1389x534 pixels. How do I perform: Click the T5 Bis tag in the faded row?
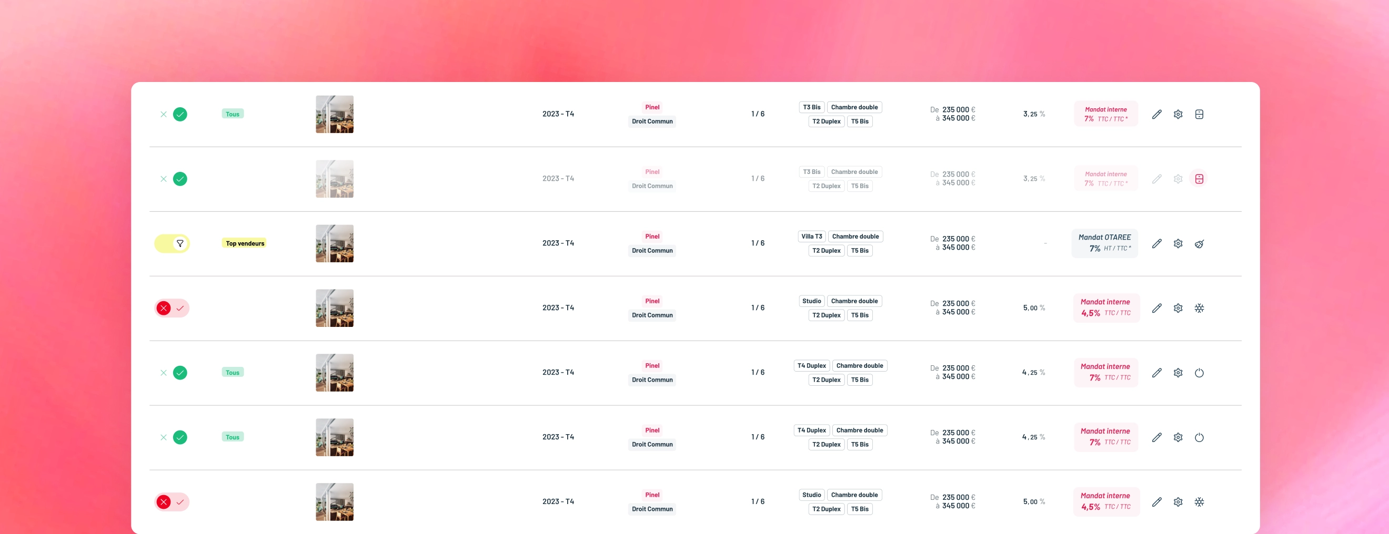point(860,186)
